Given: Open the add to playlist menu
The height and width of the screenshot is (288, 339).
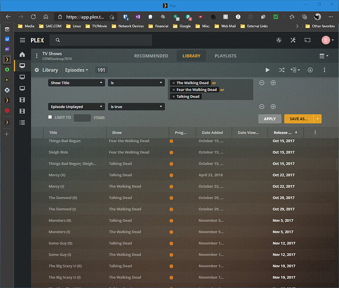Looking at the screenshot, I should click(x=295, y=70).
